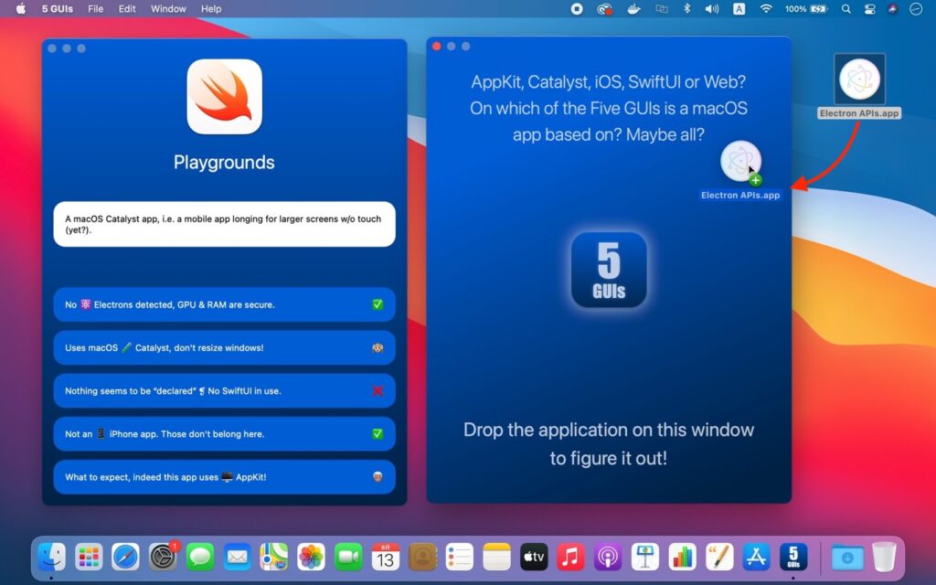The image size is (936, 585).
Task: Open the Window menu in the menu bar
Action: coord(167,8)
